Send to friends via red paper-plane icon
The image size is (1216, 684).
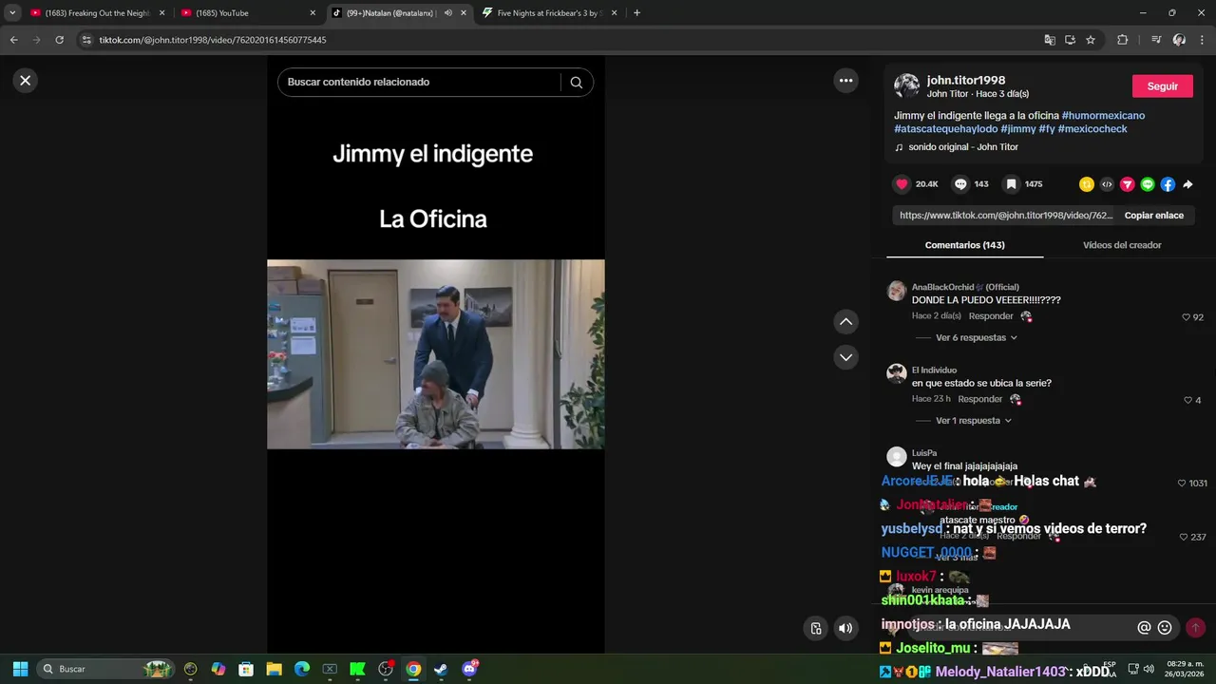tap(1128, 184)
